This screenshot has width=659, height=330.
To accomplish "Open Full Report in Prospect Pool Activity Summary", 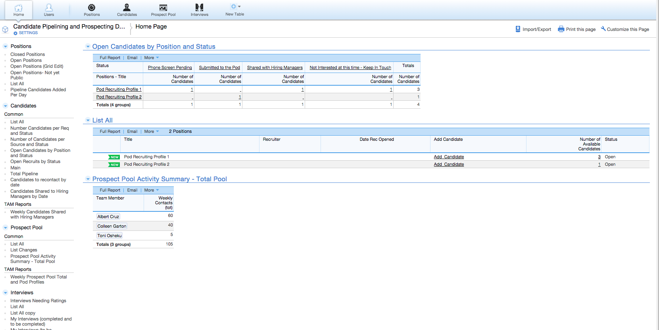I will (110, 190).
